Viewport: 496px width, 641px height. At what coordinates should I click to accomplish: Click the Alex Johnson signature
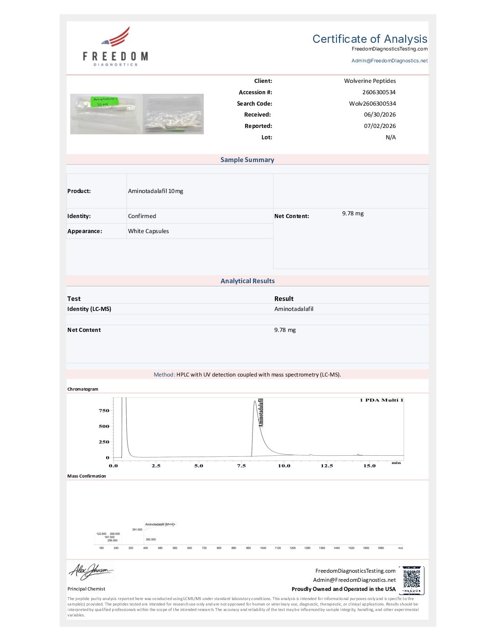pos(91,571)
